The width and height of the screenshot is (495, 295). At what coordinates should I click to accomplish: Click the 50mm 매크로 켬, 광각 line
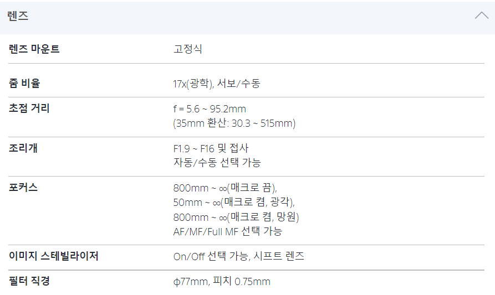234,203
